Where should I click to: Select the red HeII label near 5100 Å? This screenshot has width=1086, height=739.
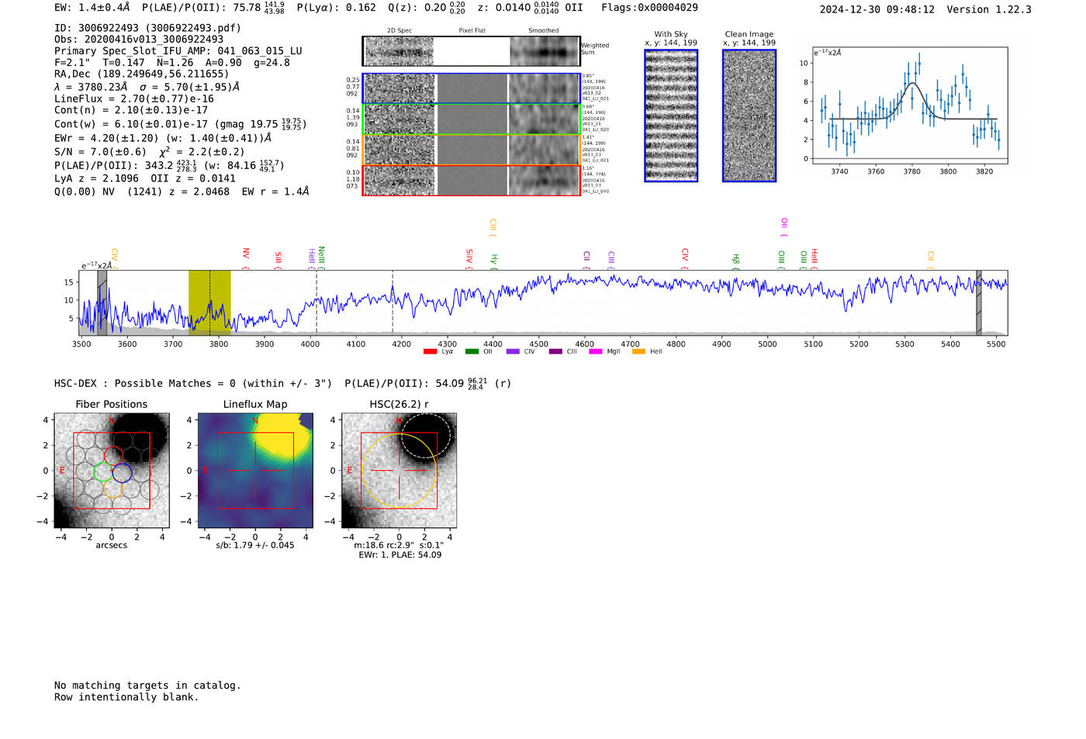point(814,258)
